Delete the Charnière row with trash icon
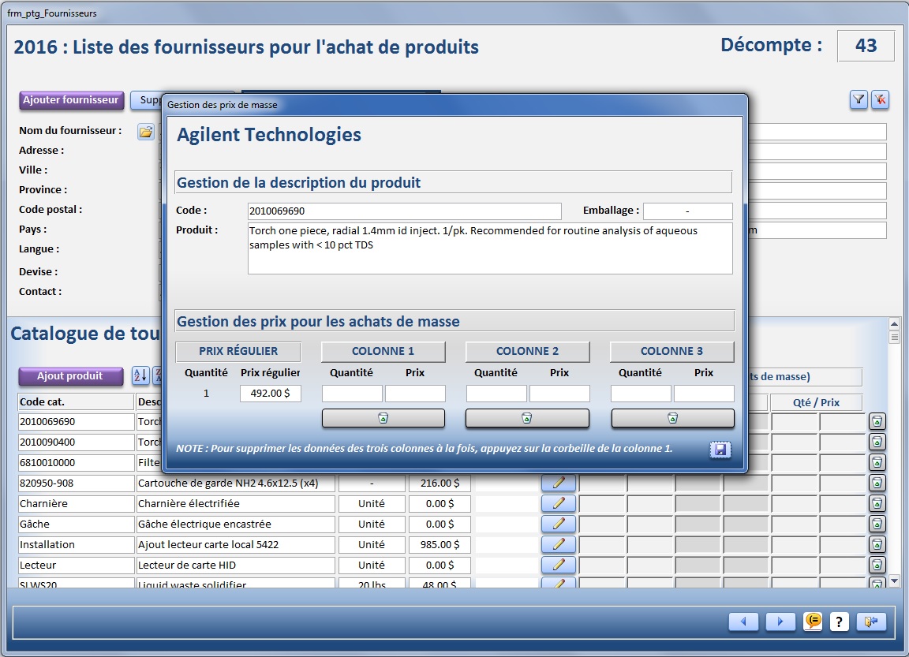The width and height of the screenshot is (909, 657). coord(877,503)
